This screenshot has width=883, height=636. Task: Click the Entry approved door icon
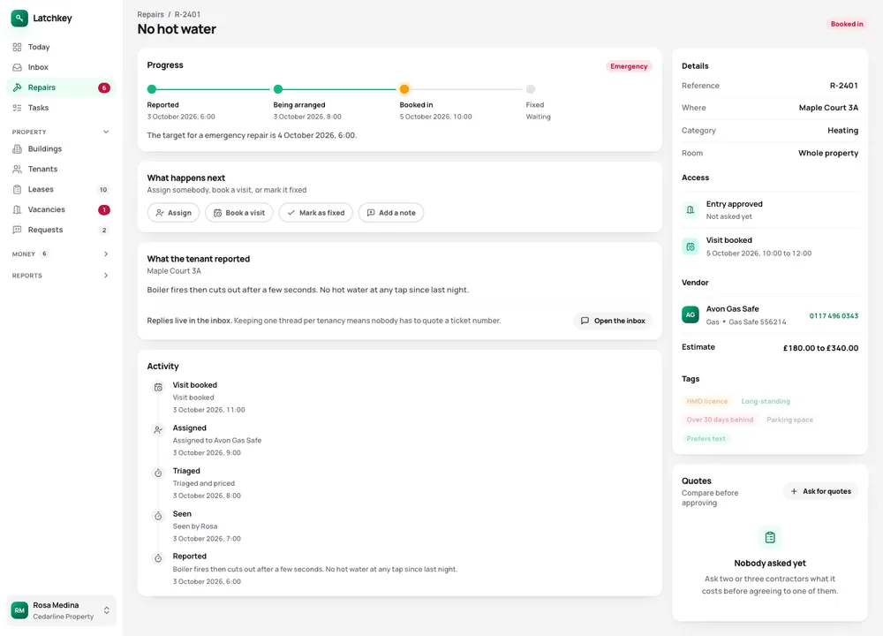[x=691, y=210]
